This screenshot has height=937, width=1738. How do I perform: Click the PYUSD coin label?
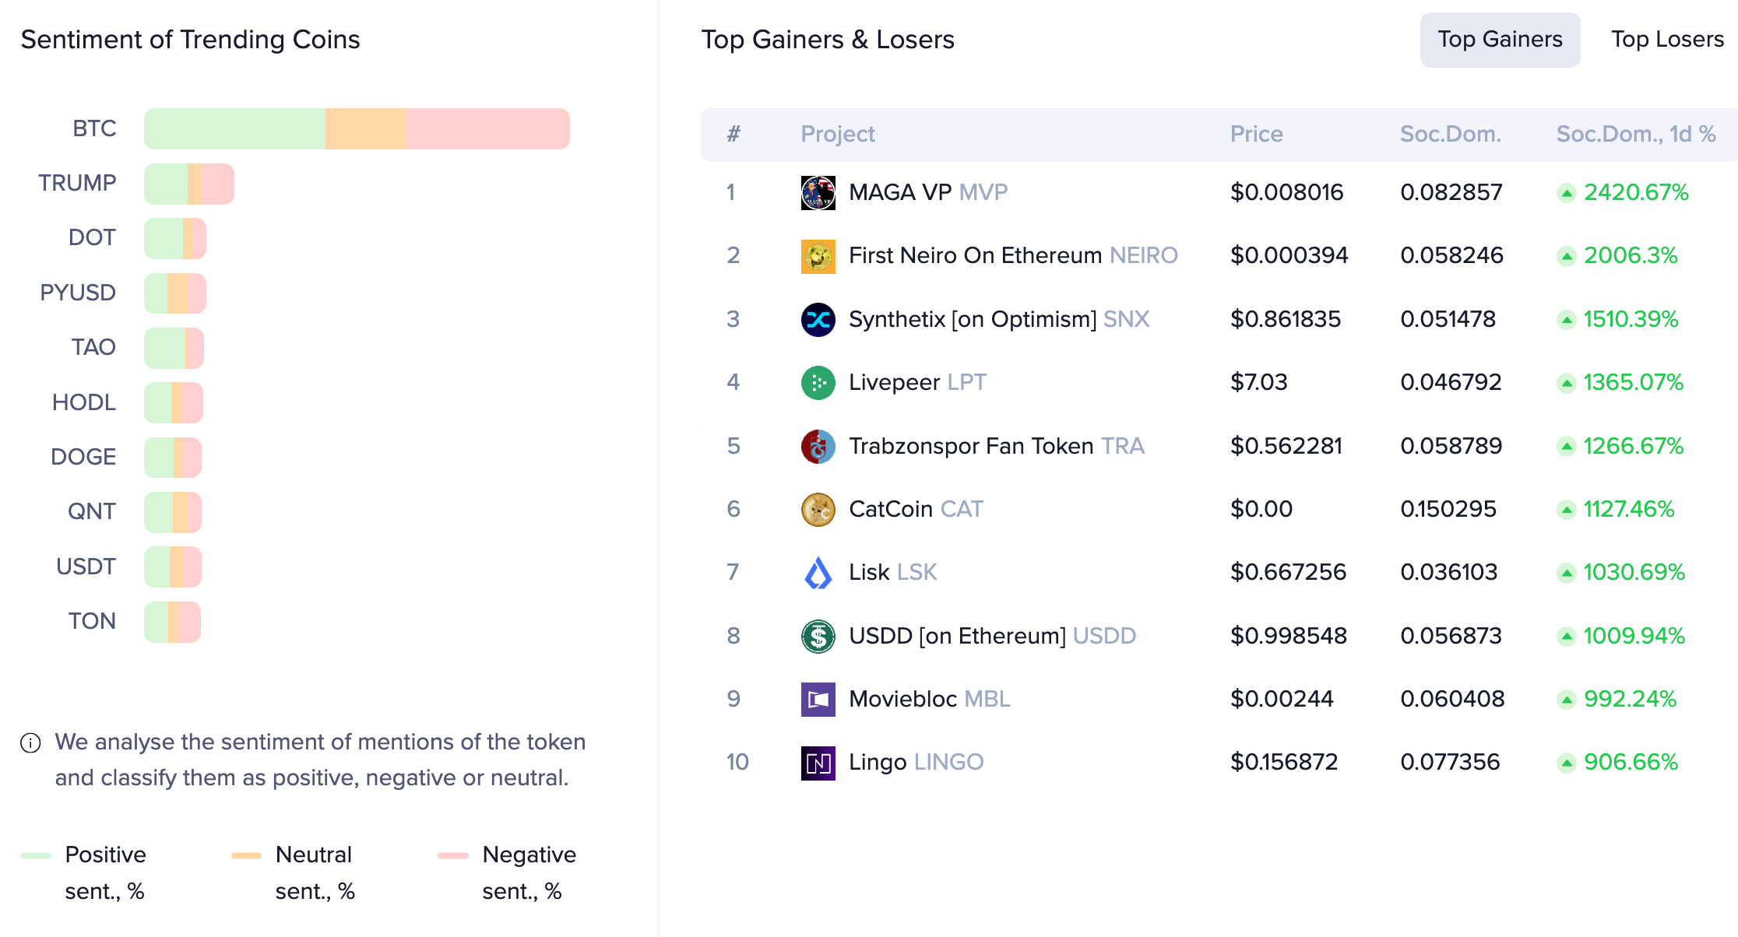[x=78, y=293]
